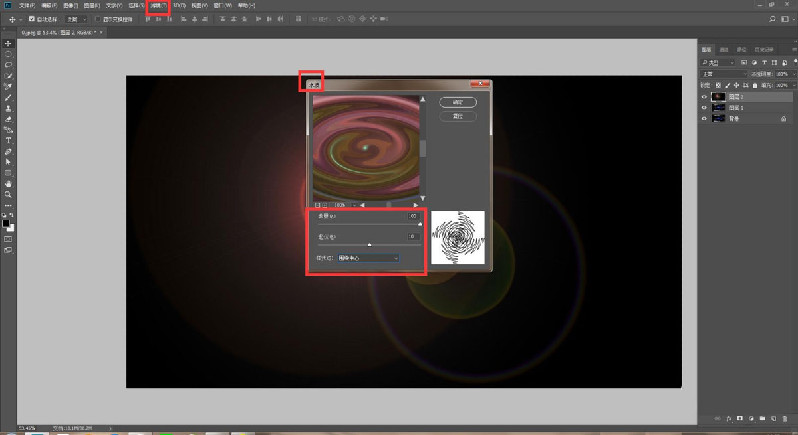Select the Horizontal Type tool
The height and width of the screenshot is (435, 798).
tap(9, 141)
